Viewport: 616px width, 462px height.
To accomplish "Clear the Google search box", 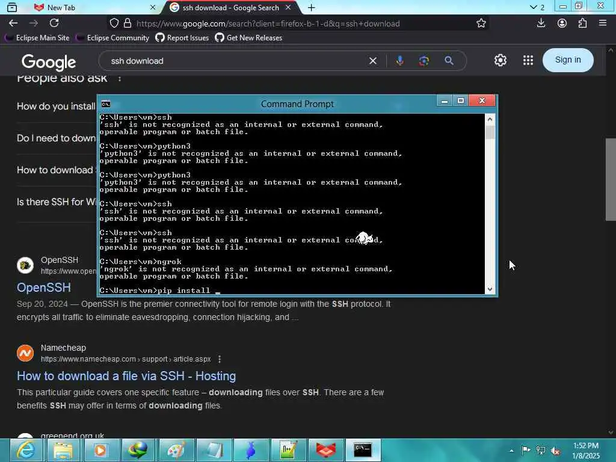I will (x=373, y=61).
